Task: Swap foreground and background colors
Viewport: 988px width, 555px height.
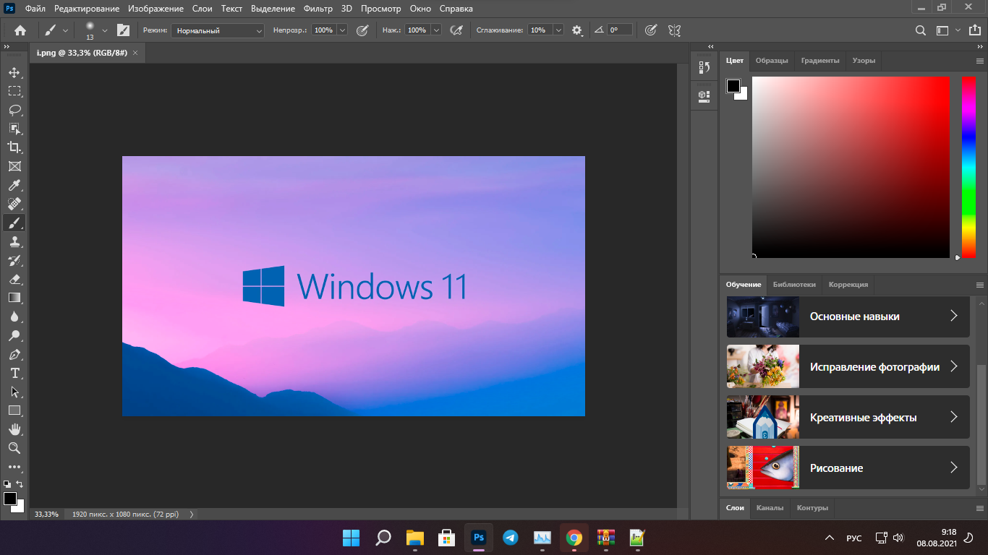Action: [x=20, y=484]
